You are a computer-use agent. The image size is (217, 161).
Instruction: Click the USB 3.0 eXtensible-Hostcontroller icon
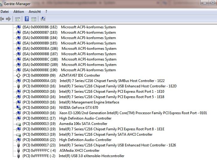[x=19, y=156]
